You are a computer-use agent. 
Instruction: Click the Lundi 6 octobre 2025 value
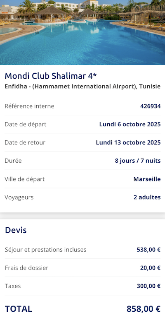click(x=130, y=124)
